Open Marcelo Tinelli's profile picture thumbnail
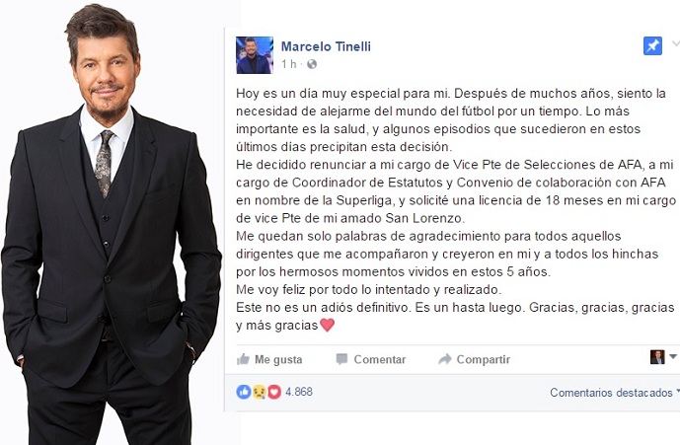 (255, 55)
